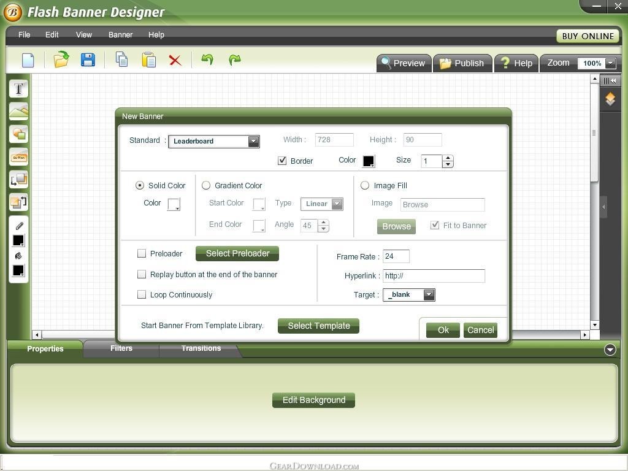628x471 pixels.
Task: Open file using the folder icon
Action: coord(61,59)
